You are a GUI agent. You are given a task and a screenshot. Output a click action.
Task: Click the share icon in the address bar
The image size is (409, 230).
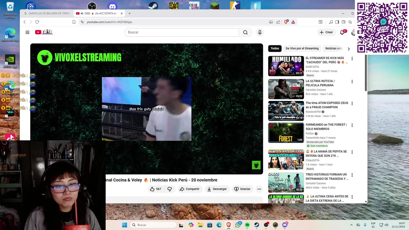click(278, 22)
